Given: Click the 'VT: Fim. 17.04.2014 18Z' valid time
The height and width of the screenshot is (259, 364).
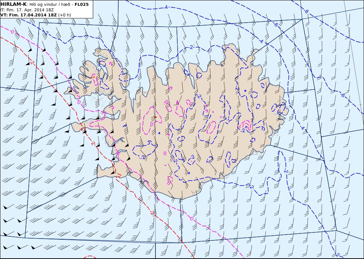Looking at the screenshot, I should (28, 15).
